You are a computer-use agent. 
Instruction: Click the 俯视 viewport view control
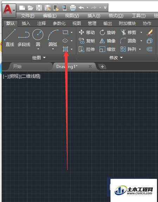coord(14,76)
